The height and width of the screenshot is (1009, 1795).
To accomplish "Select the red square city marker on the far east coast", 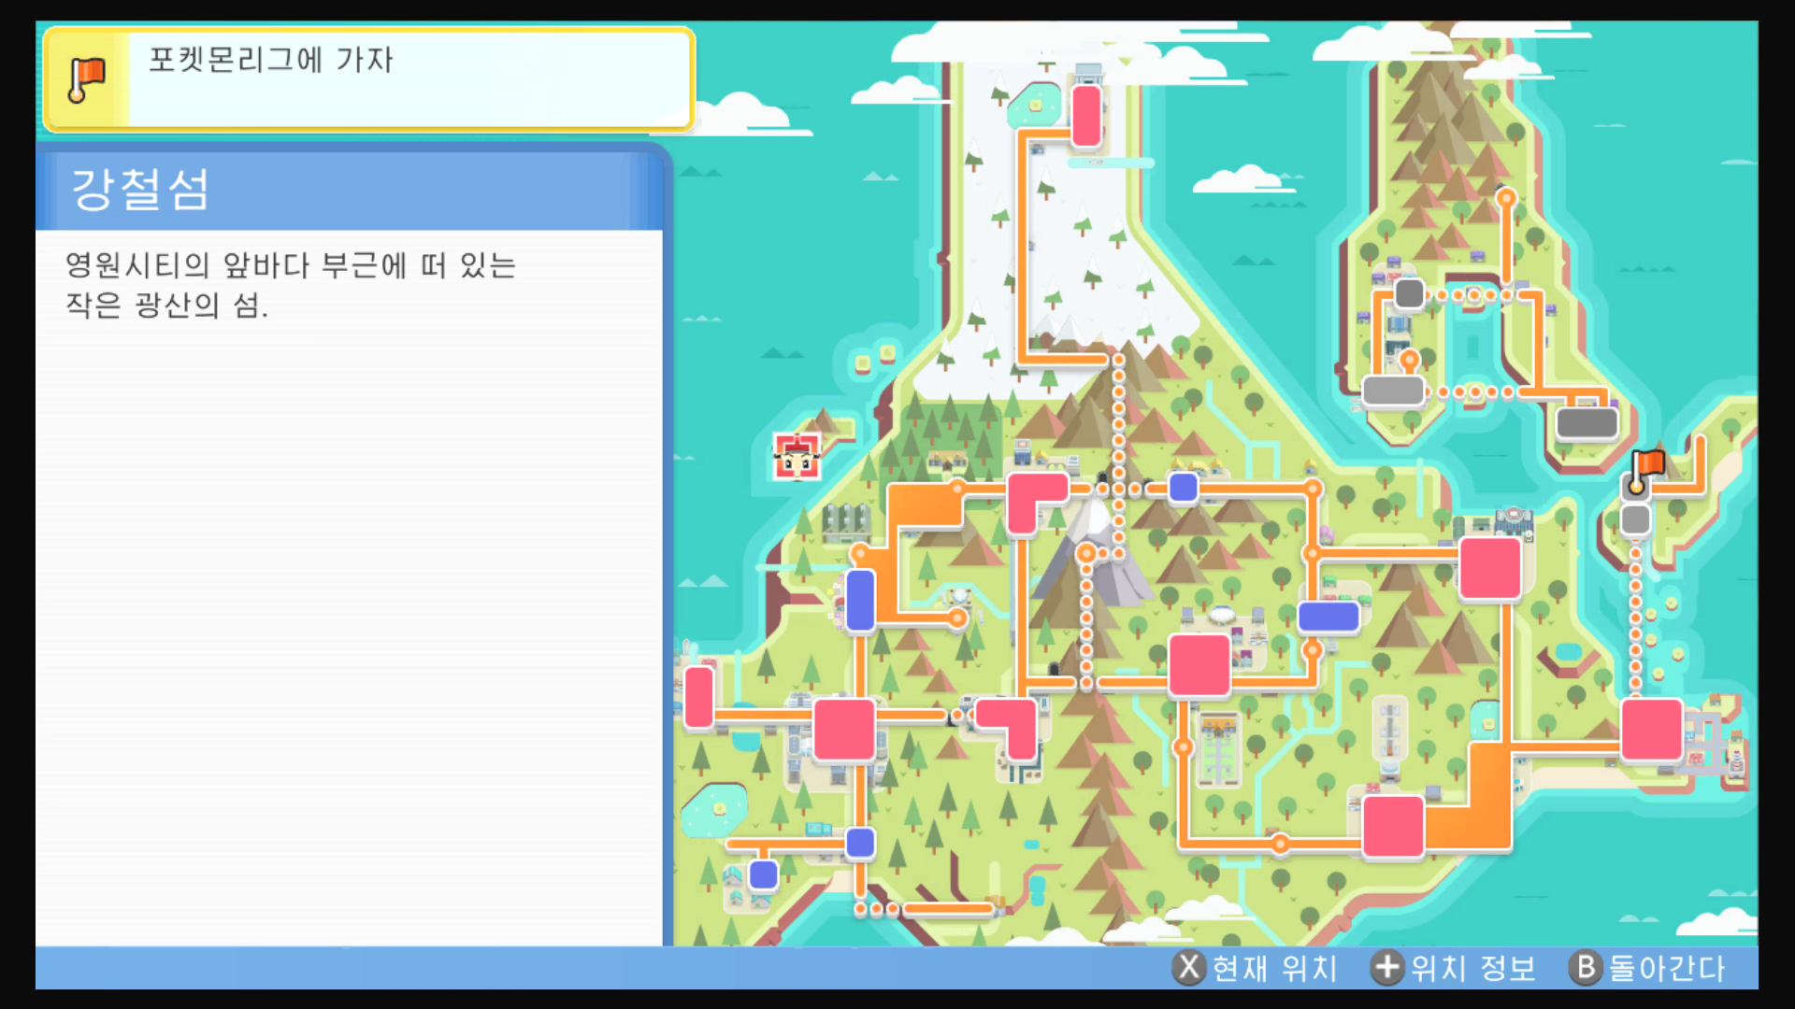I will (x=1652, y=730).
